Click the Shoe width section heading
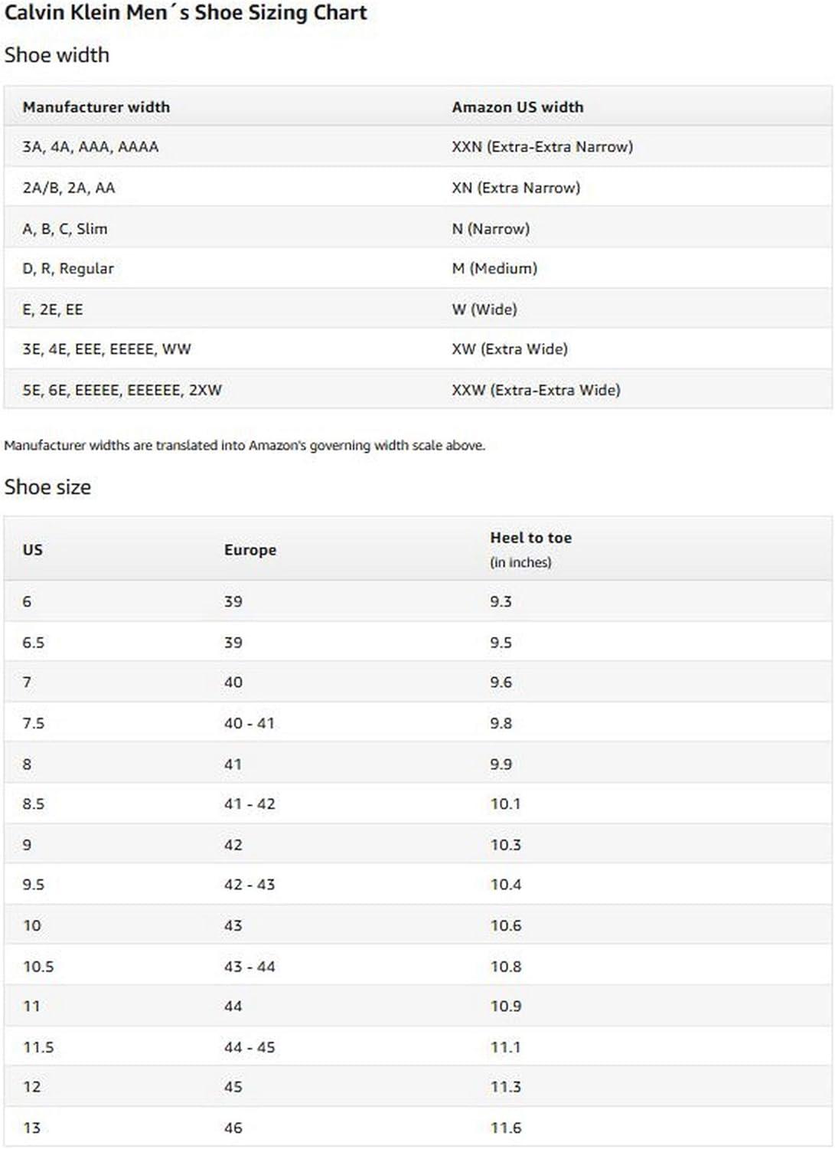The height and width of the screenshot is (1149, 835). (x=57, y=55)
